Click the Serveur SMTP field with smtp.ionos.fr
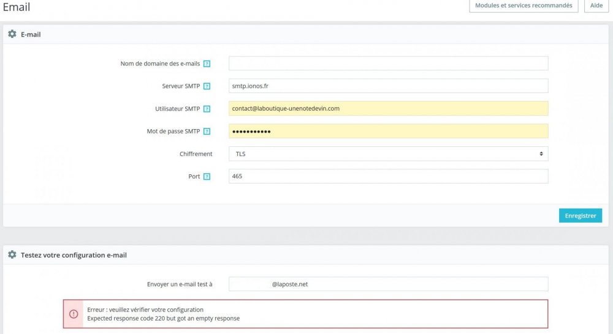The image size is (613, 334). coord(388,86)
